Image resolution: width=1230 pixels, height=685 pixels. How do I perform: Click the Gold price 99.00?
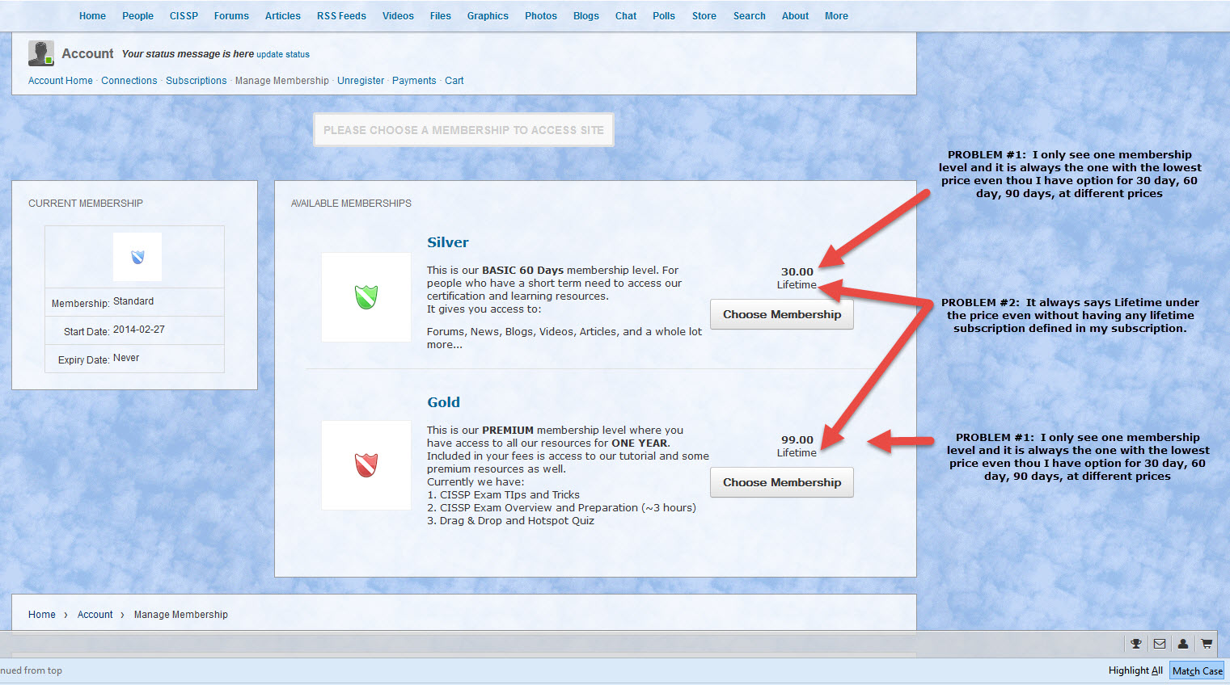797,440
